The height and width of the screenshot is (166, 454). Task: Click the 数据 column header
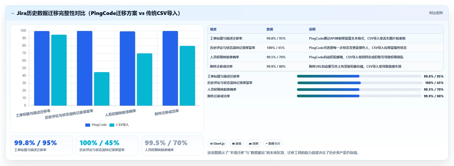coord(270,29)
